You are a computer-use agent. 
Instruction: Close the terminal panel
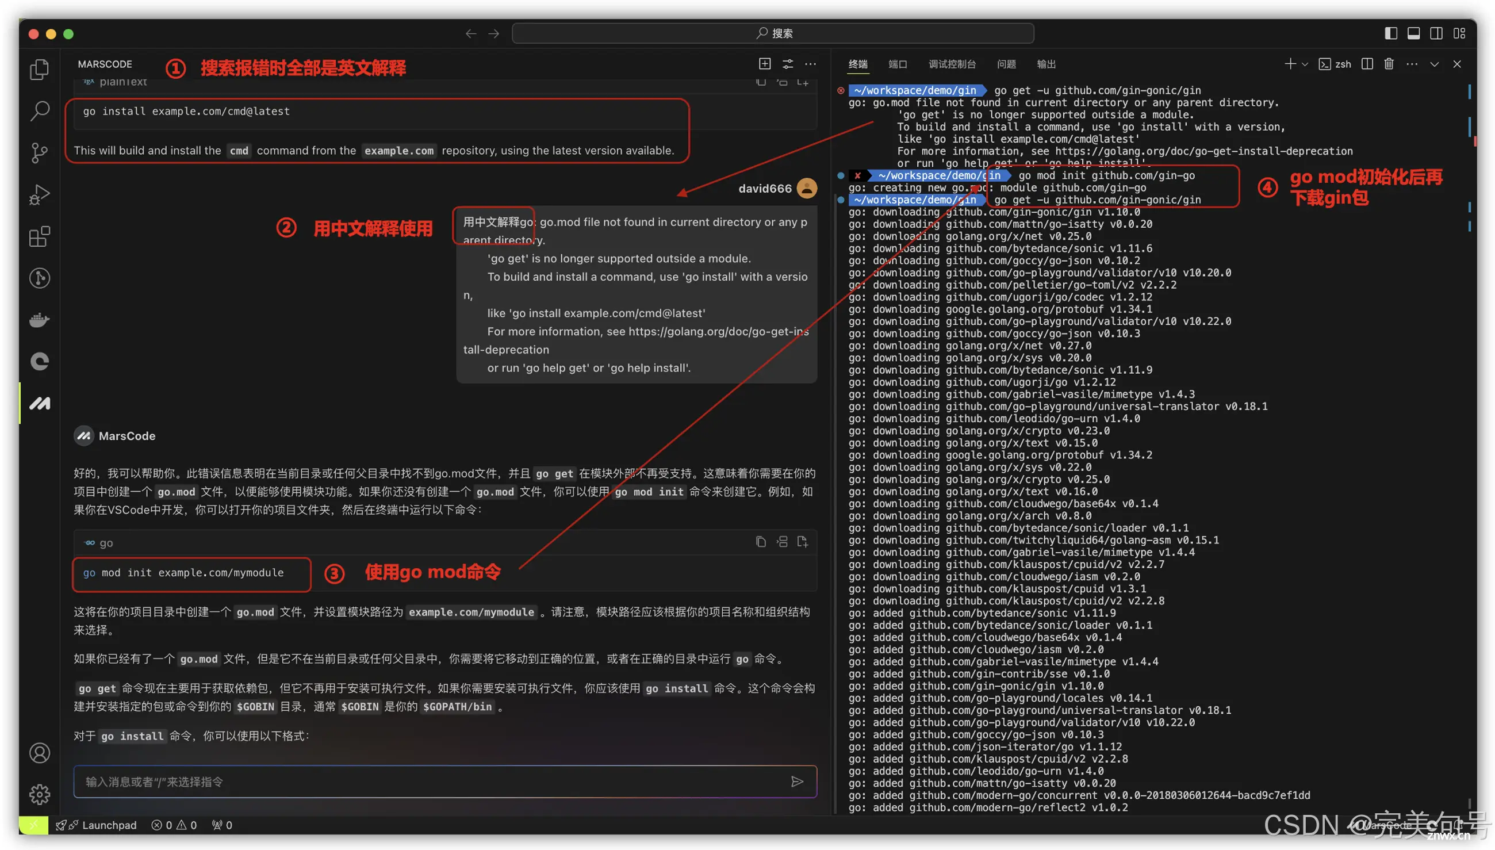tap(1456, 64)
